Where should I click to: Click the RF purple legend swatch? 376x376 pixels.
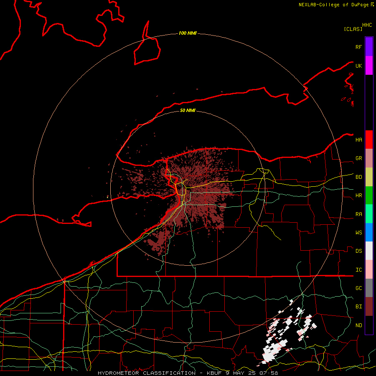[x=369, y=47]
